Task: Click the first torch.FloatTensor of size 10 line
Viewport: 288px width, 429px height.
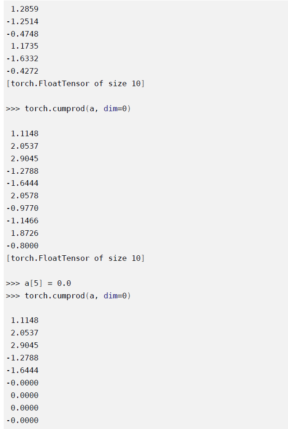Action: (x=75, y=83)
